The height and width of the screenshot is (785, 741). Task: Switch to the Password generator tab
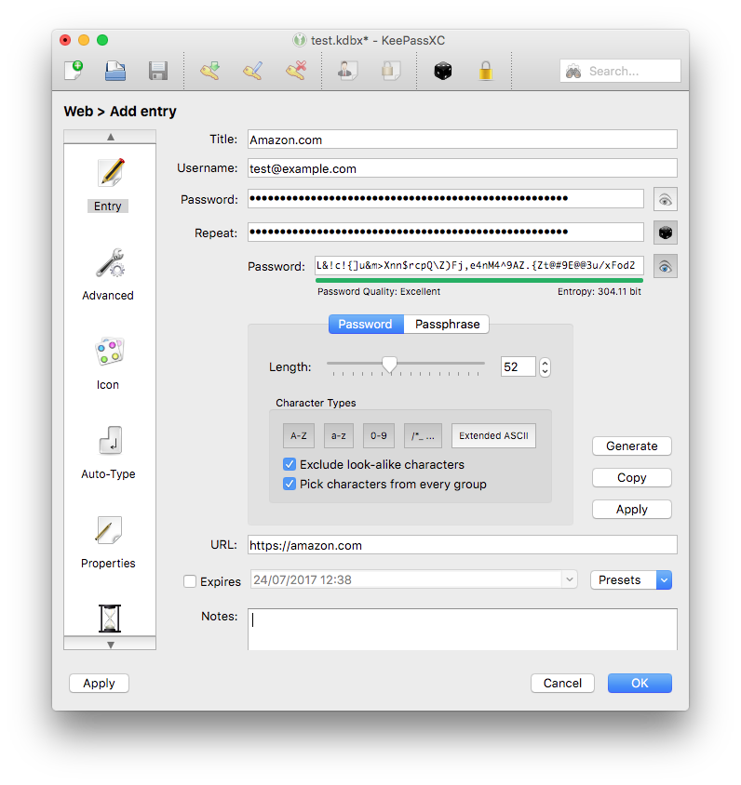[366, 324]
